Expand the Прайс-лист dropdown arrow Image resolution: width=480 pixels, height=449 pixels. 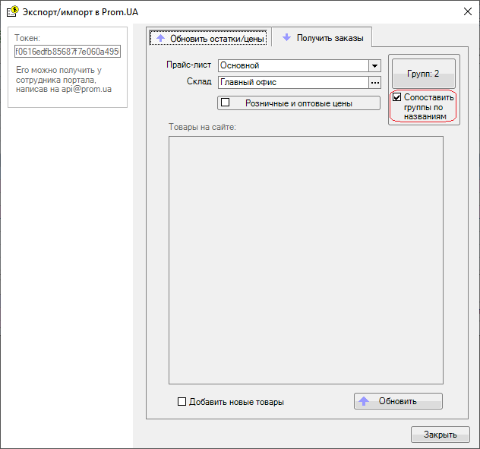point(374,65)
